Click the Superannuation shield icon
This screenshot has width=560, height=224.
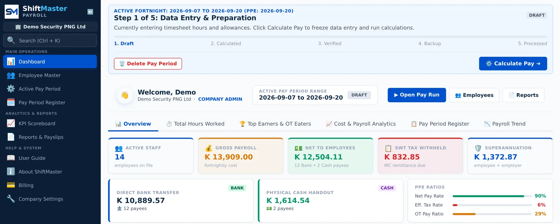pyautogui.click(x=478, y=148)
